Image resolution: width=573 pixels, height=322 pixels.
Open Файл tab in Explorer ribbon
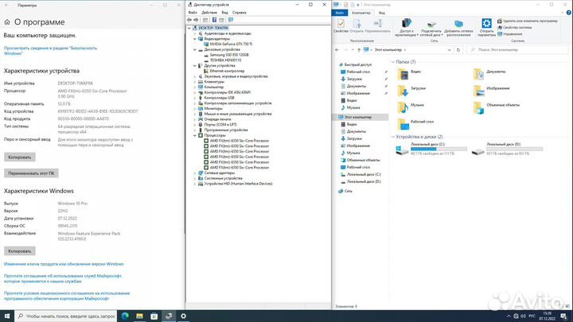(x=340, y=13)
